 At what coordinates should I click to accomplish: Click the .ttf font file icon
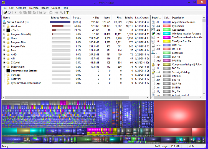point(153,41)
